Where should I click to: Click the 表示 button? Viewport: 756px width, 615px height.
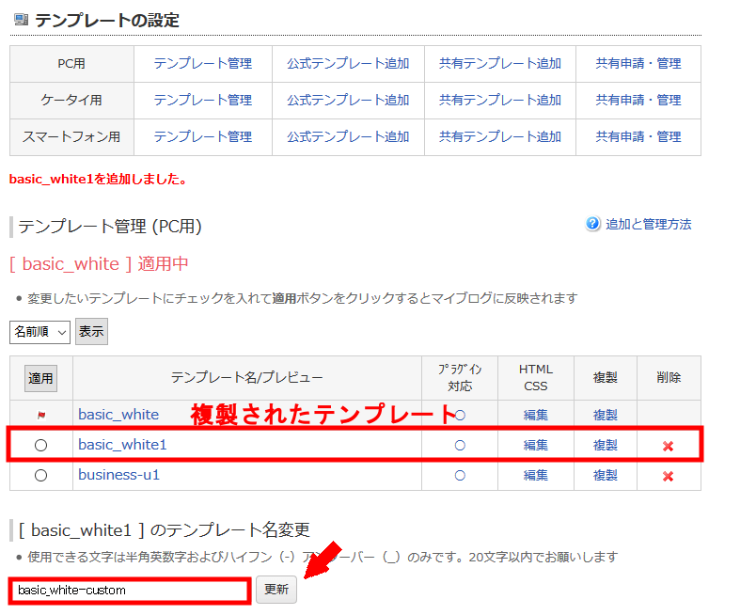91,331
